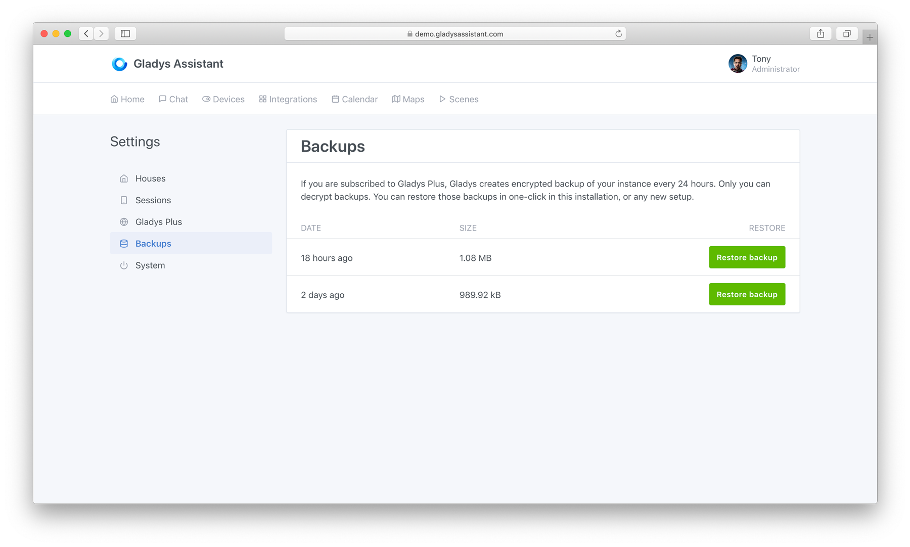Viewport: 910px width, 547px height.
Task: Click the Gladys Assistant title text
Action: (178, 64)
